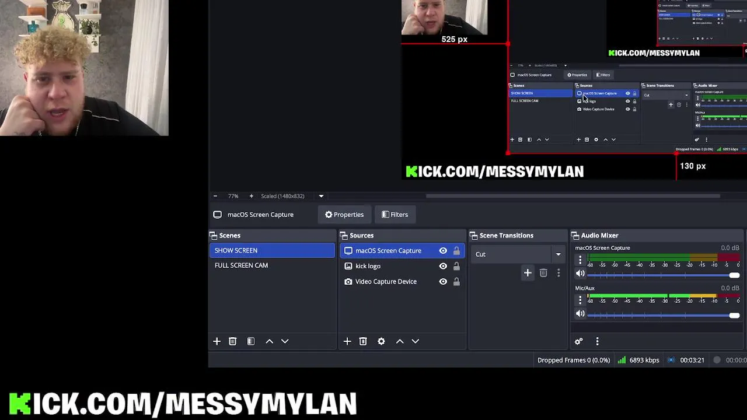Adjust the Mic/Aux volume slider
The width and height of the screenshot is (747, 420).
coord(664,316)
